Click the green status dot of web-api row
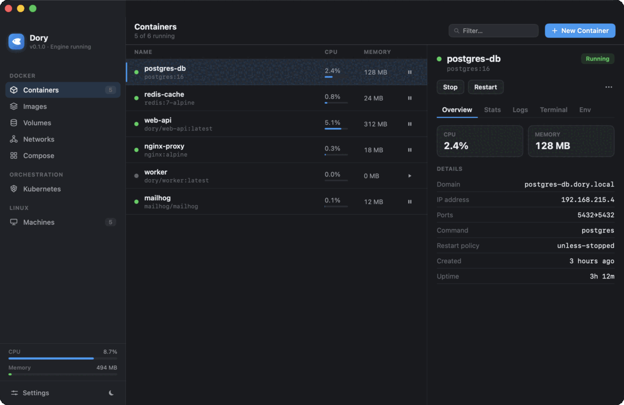The image size is (624, 405). point(136,124)
